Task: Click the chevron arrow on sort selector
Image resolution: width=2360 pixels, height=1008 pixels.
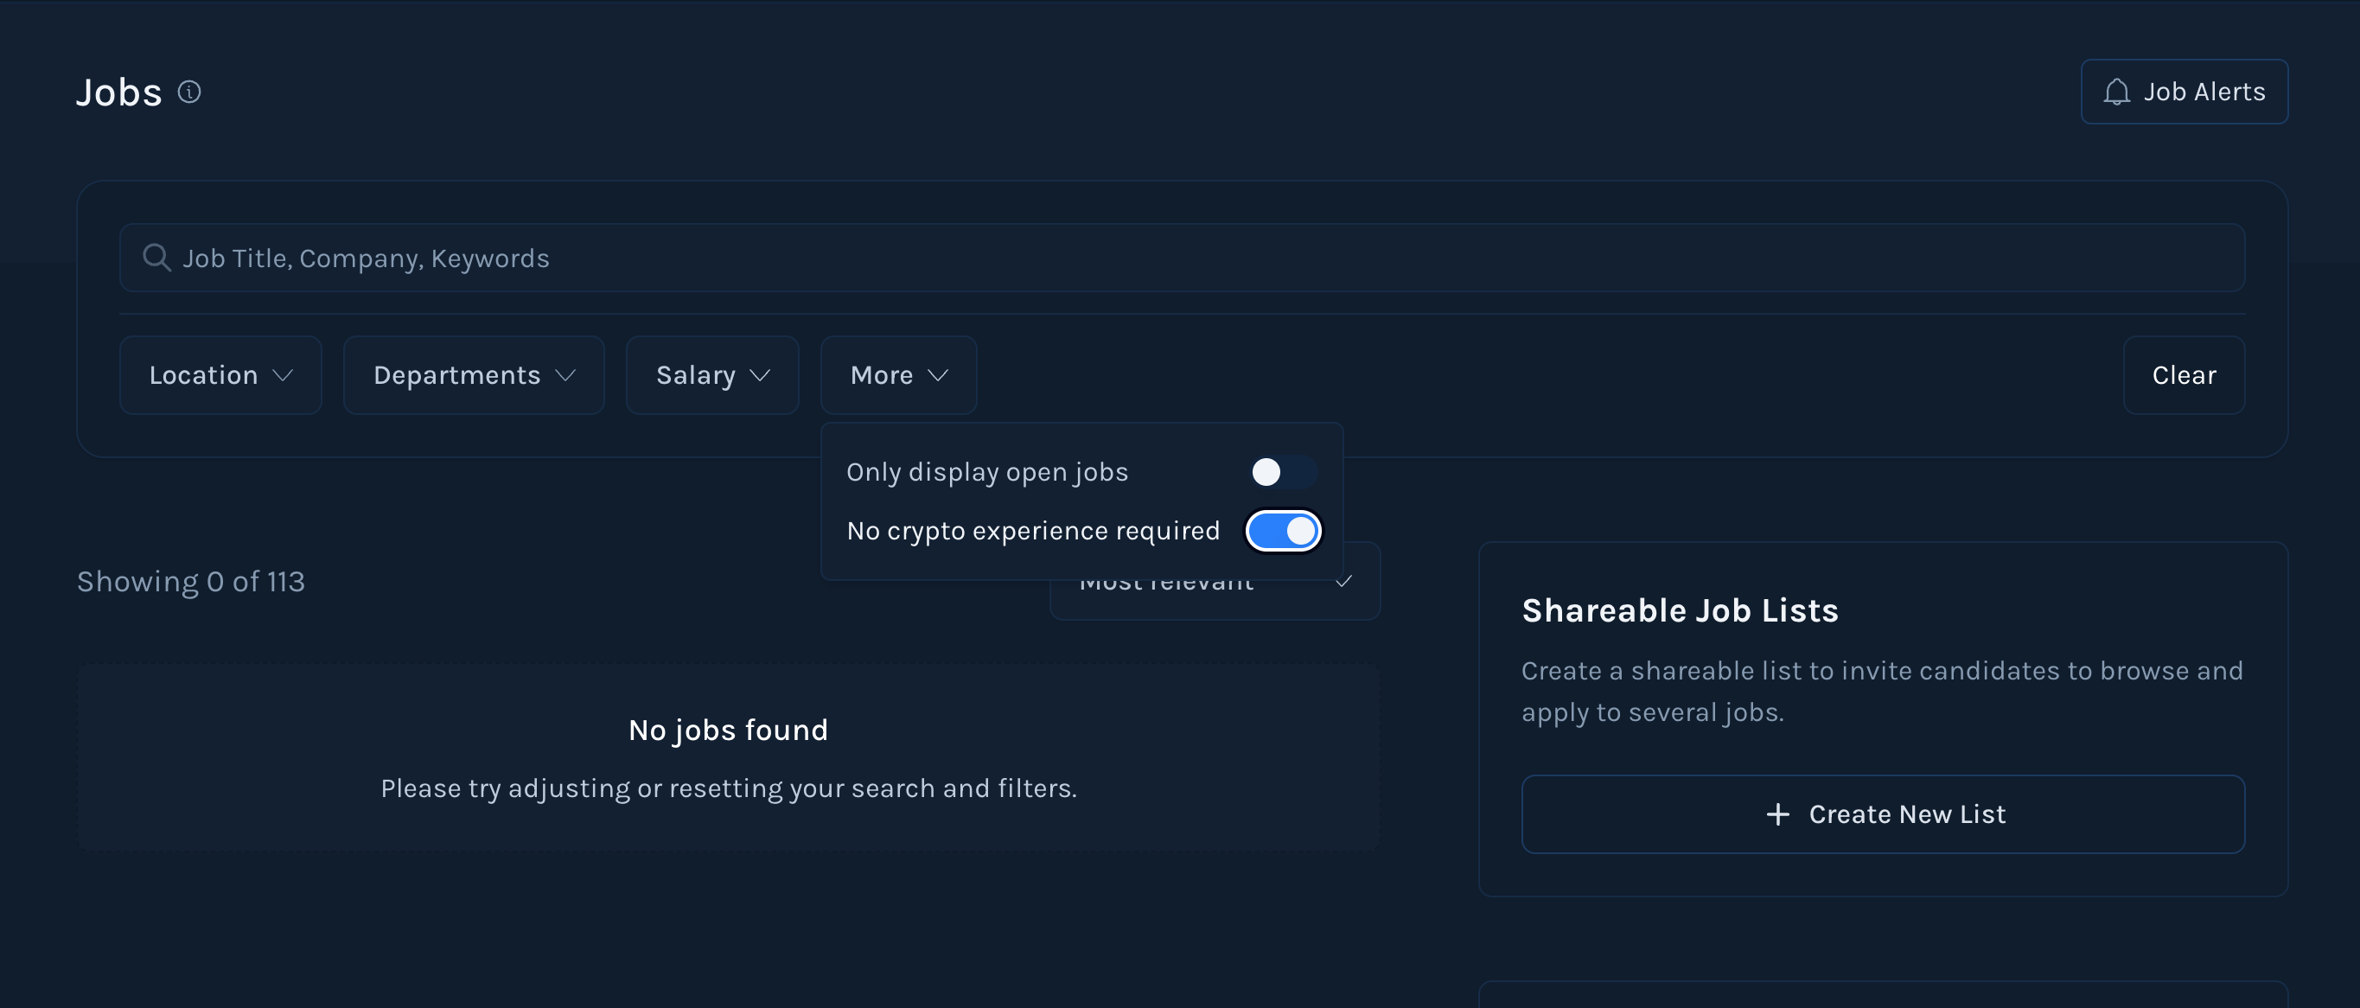Action: 1344,582
